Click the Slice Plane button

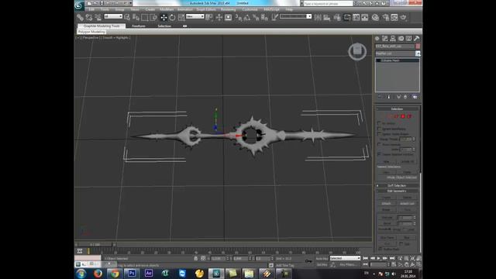pyautogui.click(x=387, y=237)
